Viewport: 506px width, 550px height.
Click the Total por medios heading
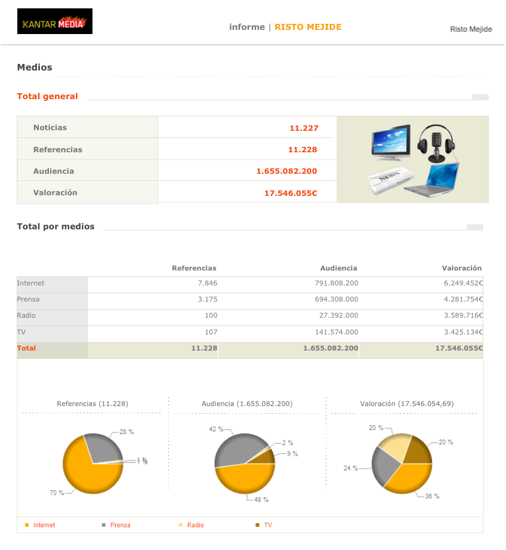click(55, 226)
